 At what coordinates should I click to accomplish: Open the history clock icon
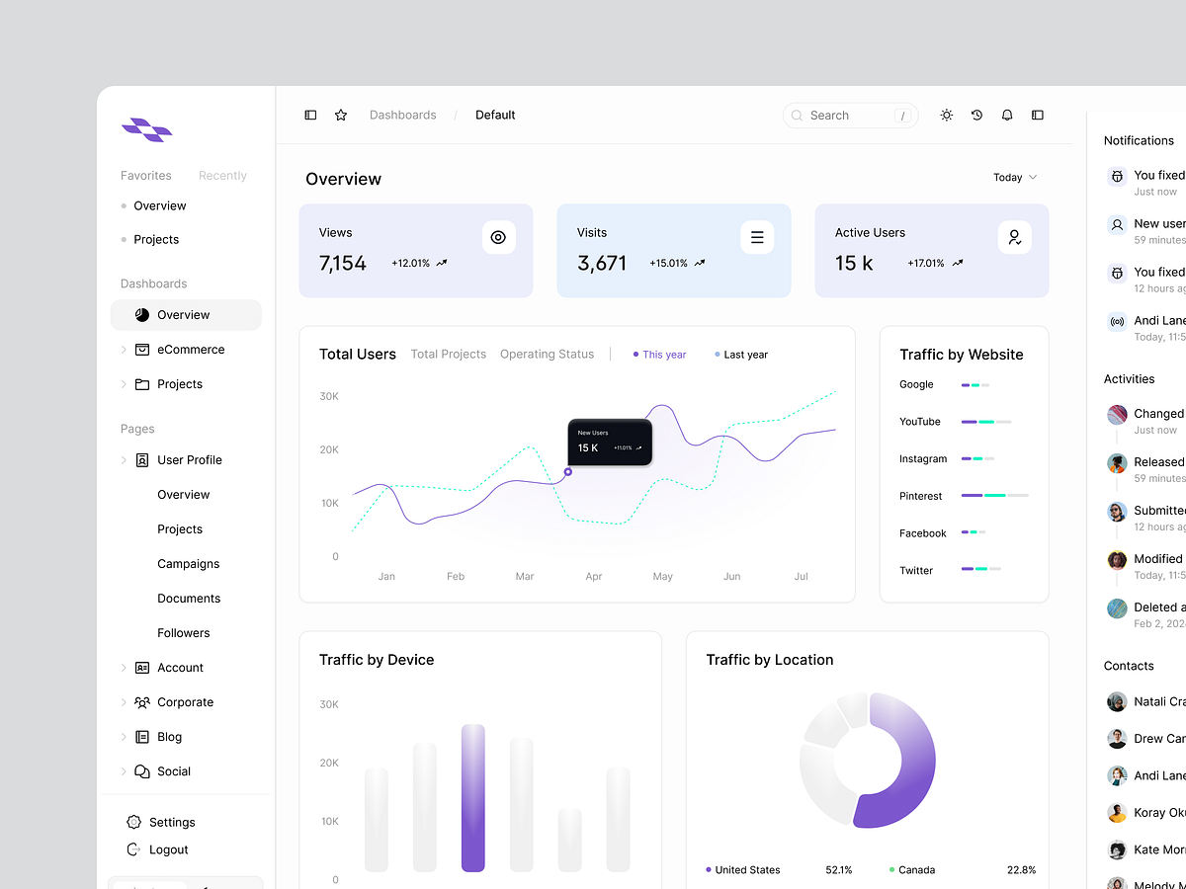pyautogui.click(x=976, y=116)
